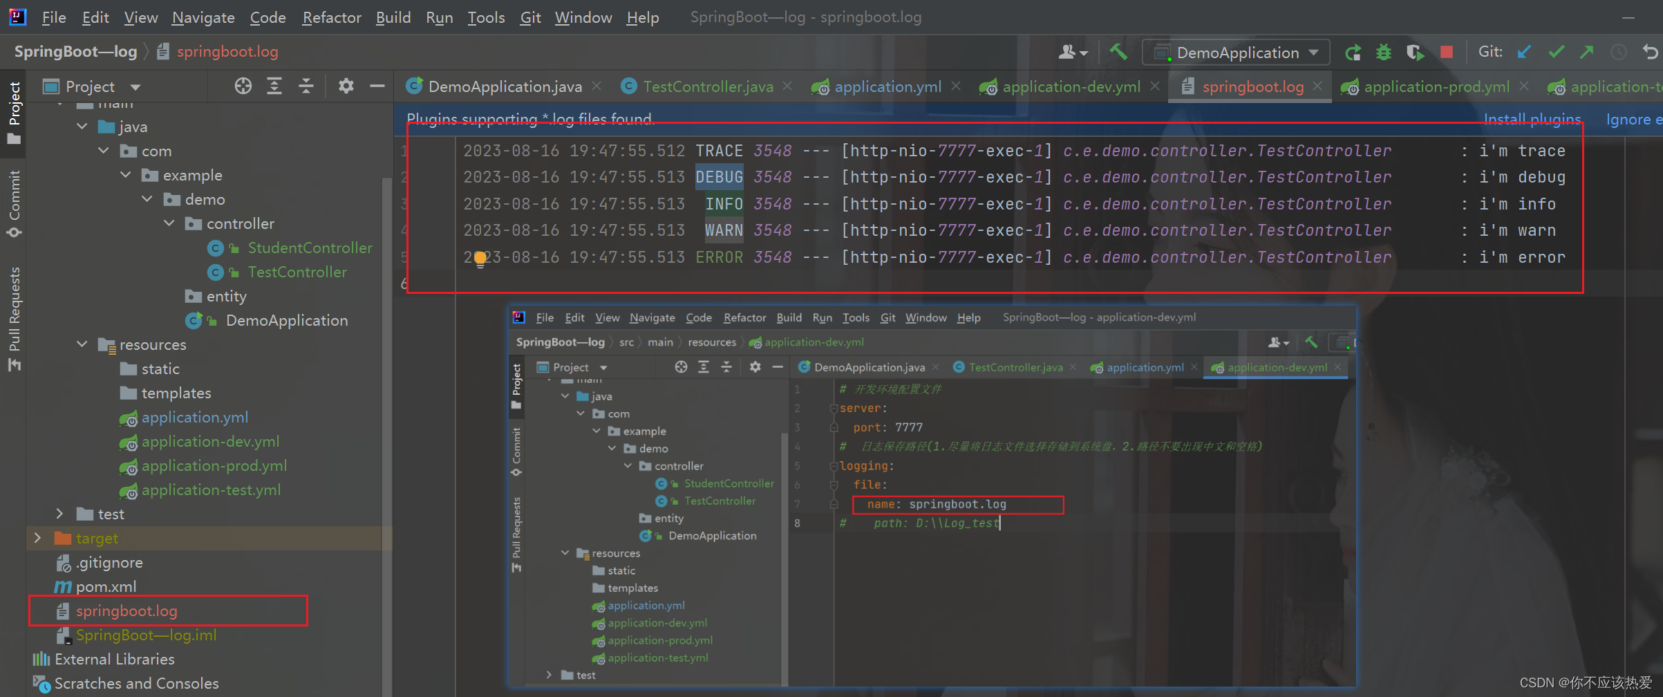Collapse all in Project panel
The width and height of the screenshot is (1663, 697).
pyautogui.click(x=306, y=86)
